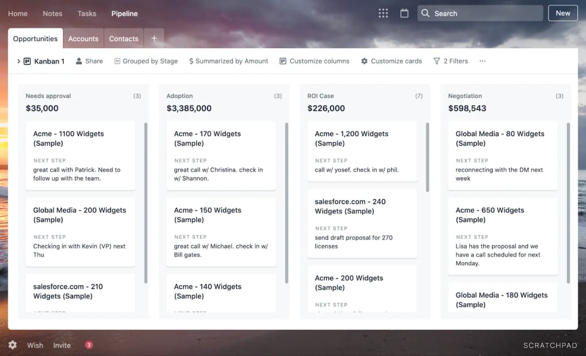
Task: Open the more options ellipsis
Action: 482,61
